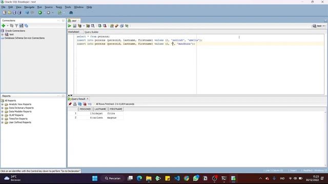Expand OLAP Reports folder
This screenshot has height=184, width=328.
pyautogui.click(x=3, y=115)
